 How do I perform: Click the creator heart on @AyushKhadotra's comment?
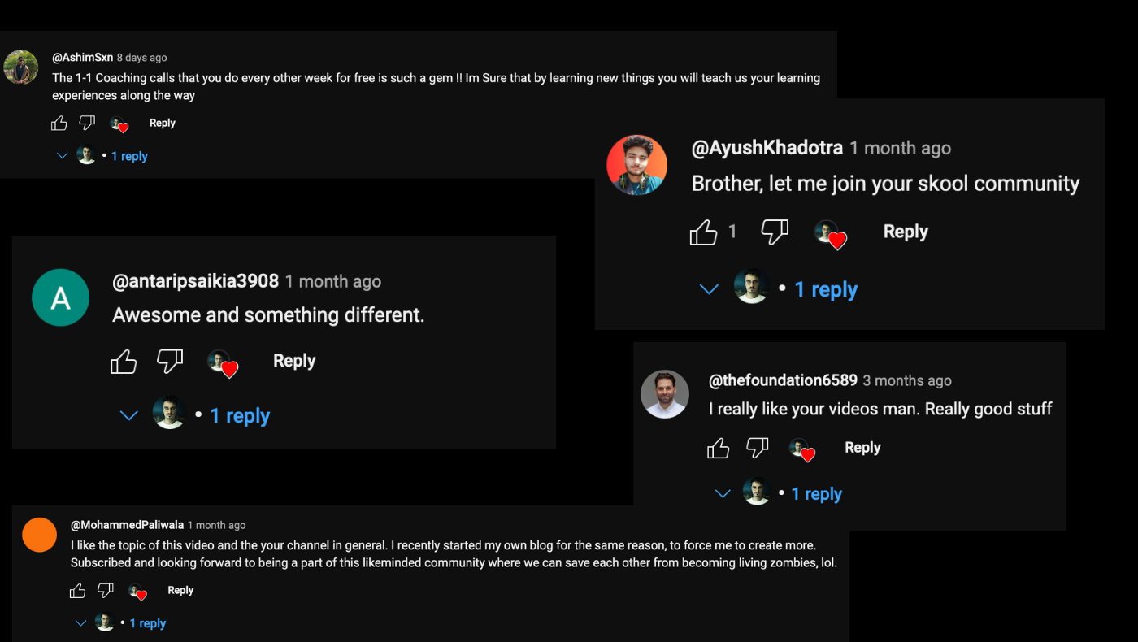click(x=831, y=234)
